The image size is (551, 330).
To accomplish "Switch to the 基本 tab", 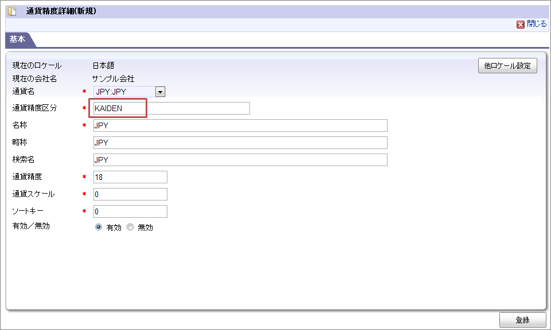I will (17, 40).
